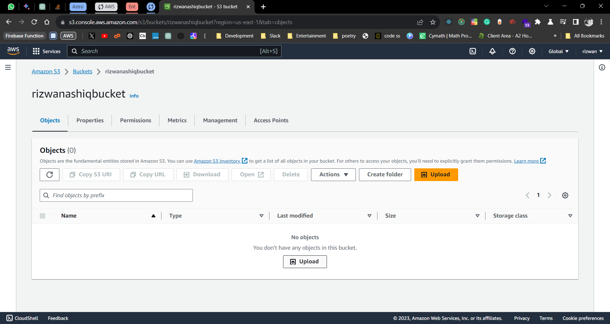Sort by Storage class column arrow
Image resolution: width=610 pixels, height=324 pixels.
570,216
